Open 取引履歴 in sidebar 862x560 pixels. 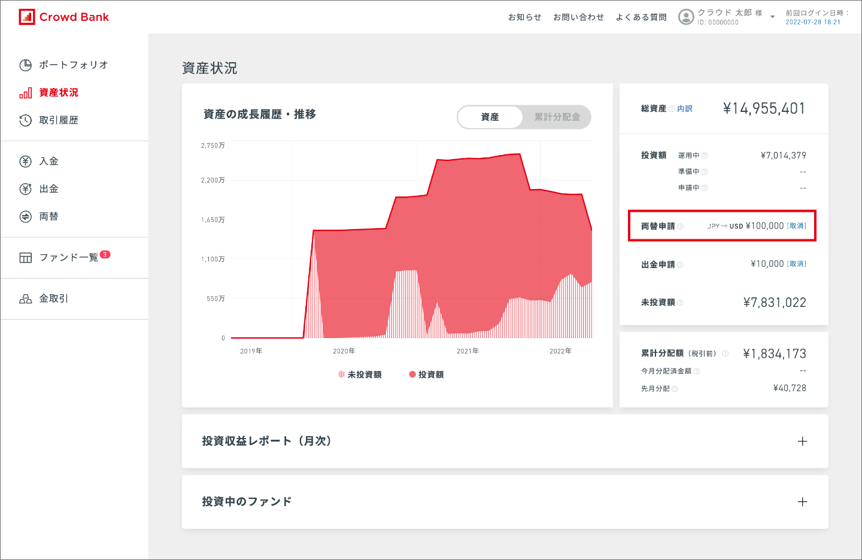pos(59,120)
